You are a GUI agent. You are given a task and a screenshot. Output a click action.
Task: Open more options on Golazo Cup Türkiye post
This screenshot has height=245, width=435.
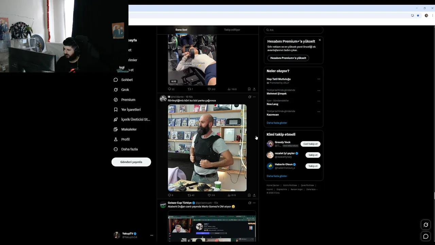254,203
